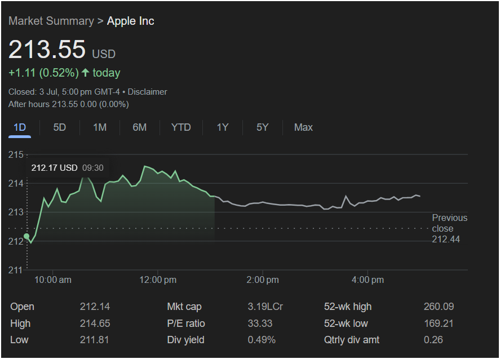This screenshot has height=359, width=500.
Task: Click the 212.17 USD 09:30 tooltip
Action: tap(67, 168)
